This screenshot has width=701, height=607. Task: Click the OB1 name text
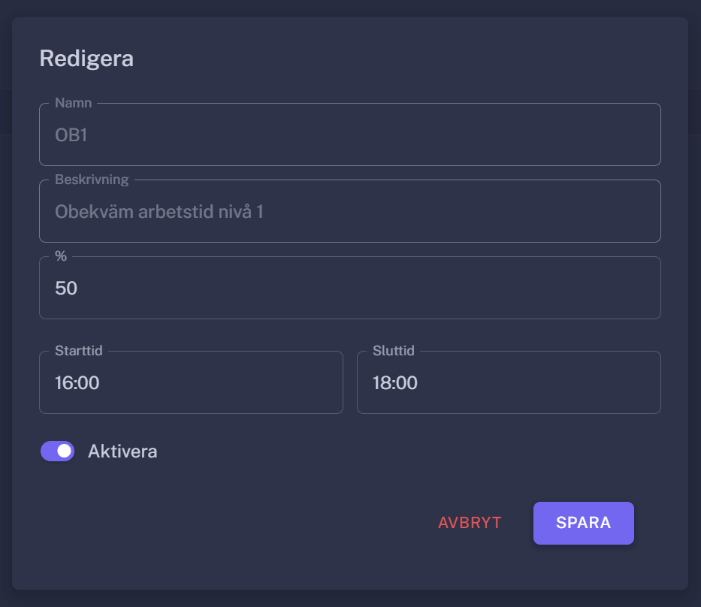coord(72,135)
